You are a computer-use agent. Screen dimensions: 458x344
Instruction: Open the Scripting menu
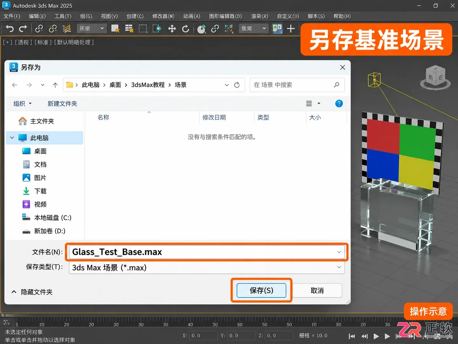coord(316,16)
